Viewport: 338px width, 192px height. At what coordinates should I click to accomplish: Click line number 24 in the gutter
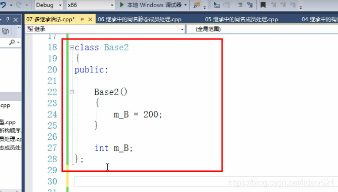(53, 114)
